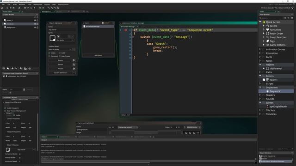This screenshot has height=166, width=296.
Task: Open the Source Control menu
Action: pyautogui.click(x=63, y=4)
